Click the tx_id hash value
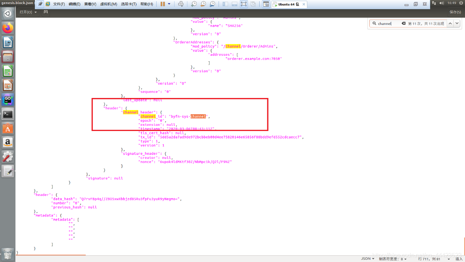 click(230, 137)
